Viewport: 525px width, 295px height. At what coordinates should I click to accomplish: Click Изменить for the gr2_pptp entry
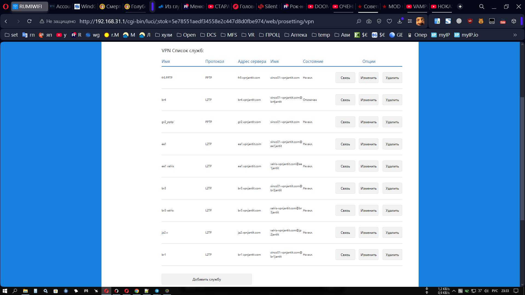click(x=368, y=122)
